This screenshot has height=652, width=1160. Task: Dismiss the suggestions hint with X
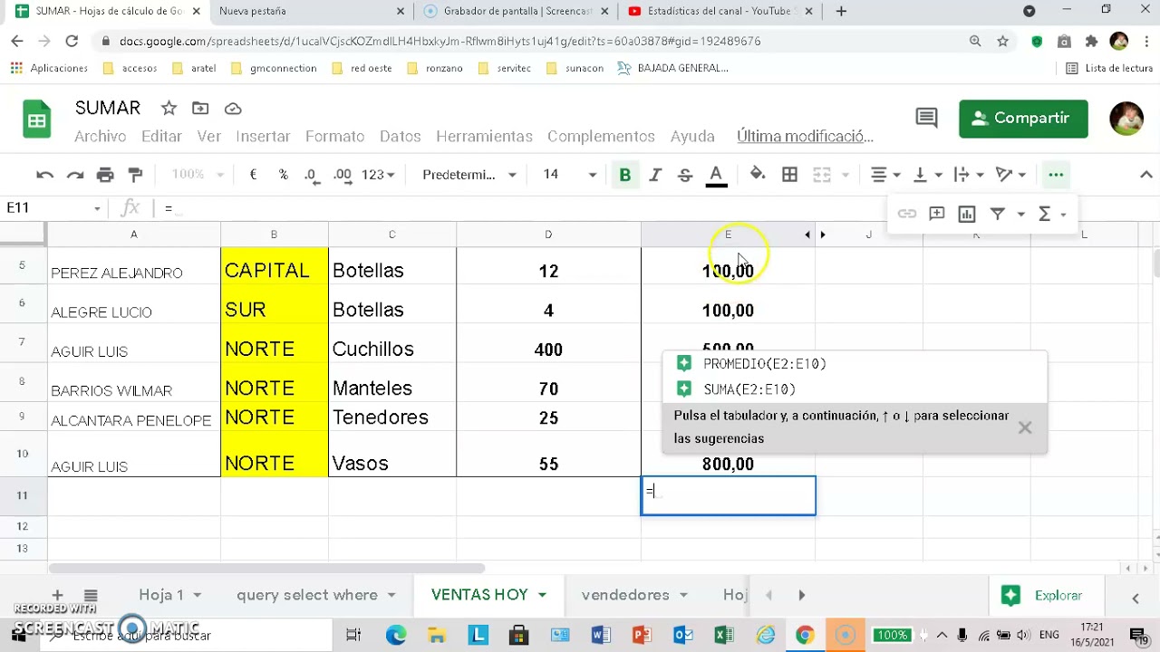(1025, 427)
